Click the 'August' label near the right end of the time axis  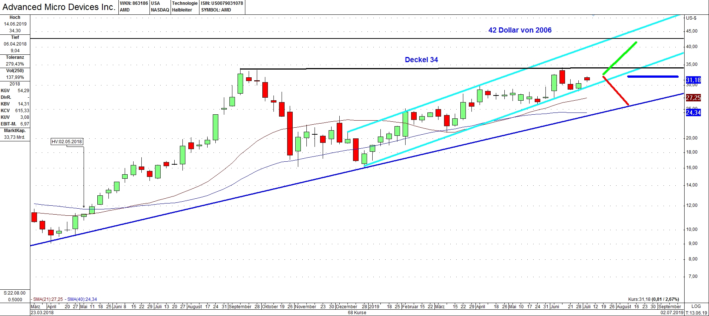click(x=624, y=306)
